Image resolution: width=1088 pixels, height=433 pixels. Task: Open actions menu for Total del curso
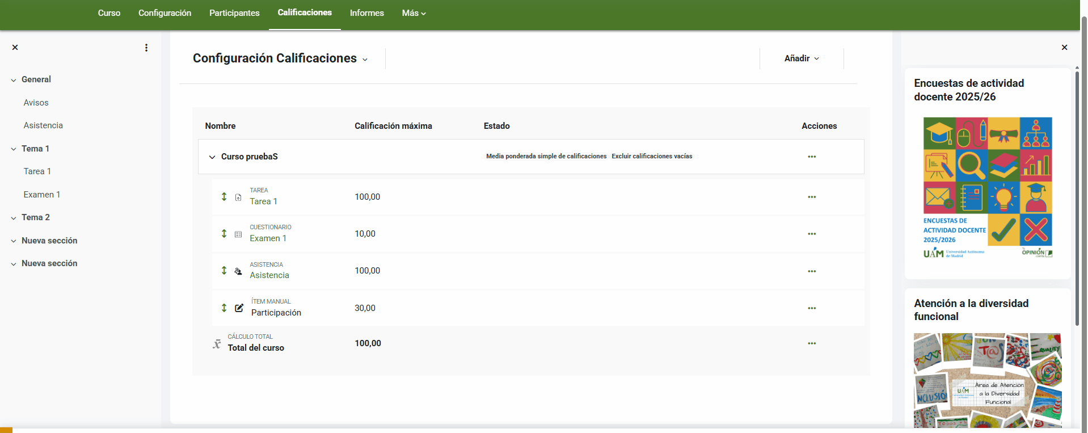coord(812,343)
